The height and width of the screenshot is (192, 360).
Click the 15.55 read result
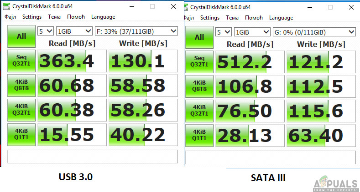tap(72, 135)
